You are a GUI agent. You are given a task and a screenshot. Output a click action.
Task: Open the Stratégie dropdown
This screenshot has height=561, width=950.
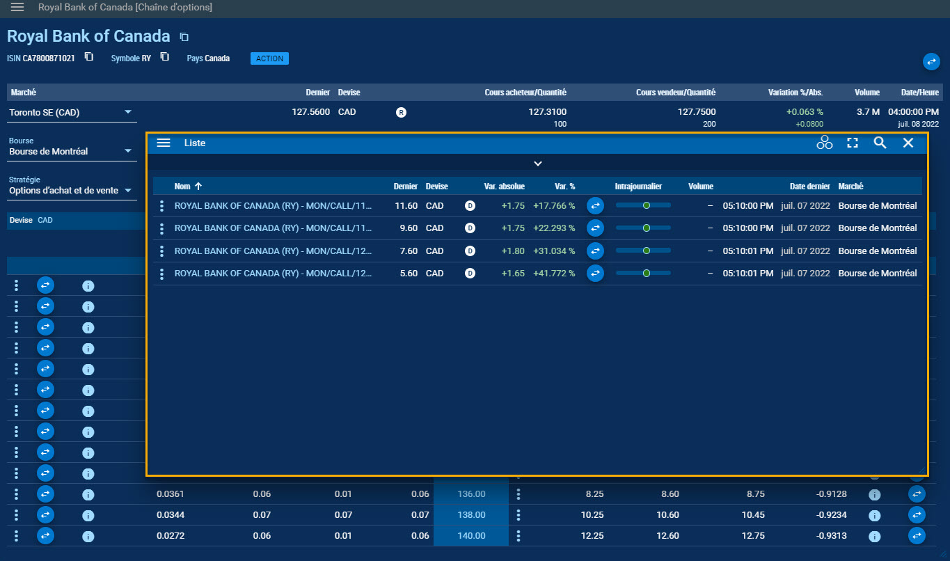tap(71, 190)
